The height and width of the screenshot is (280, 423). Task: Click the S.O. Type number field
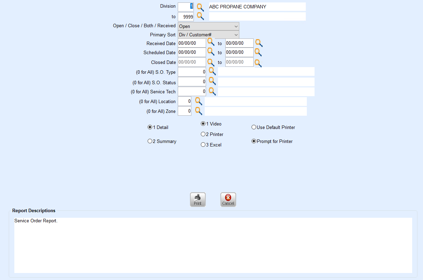pyautogui.click(x=192, y=72)
